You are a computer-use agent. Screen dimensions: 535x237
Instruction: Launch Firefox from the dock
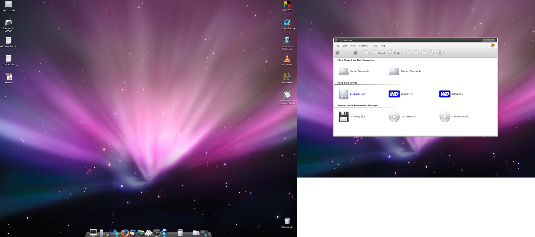(x=125, y=233)
